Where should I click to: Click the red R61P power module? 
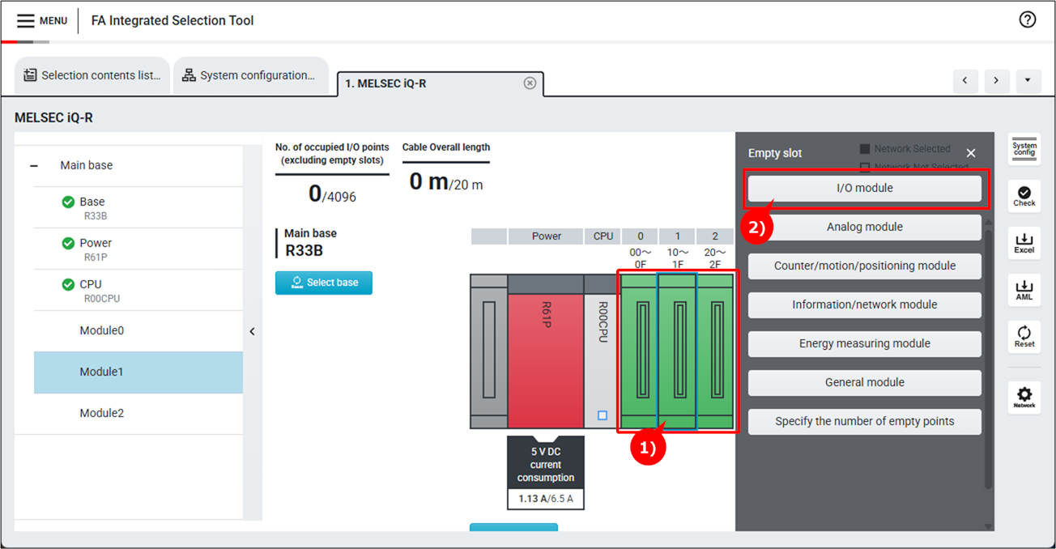(546, 351)
